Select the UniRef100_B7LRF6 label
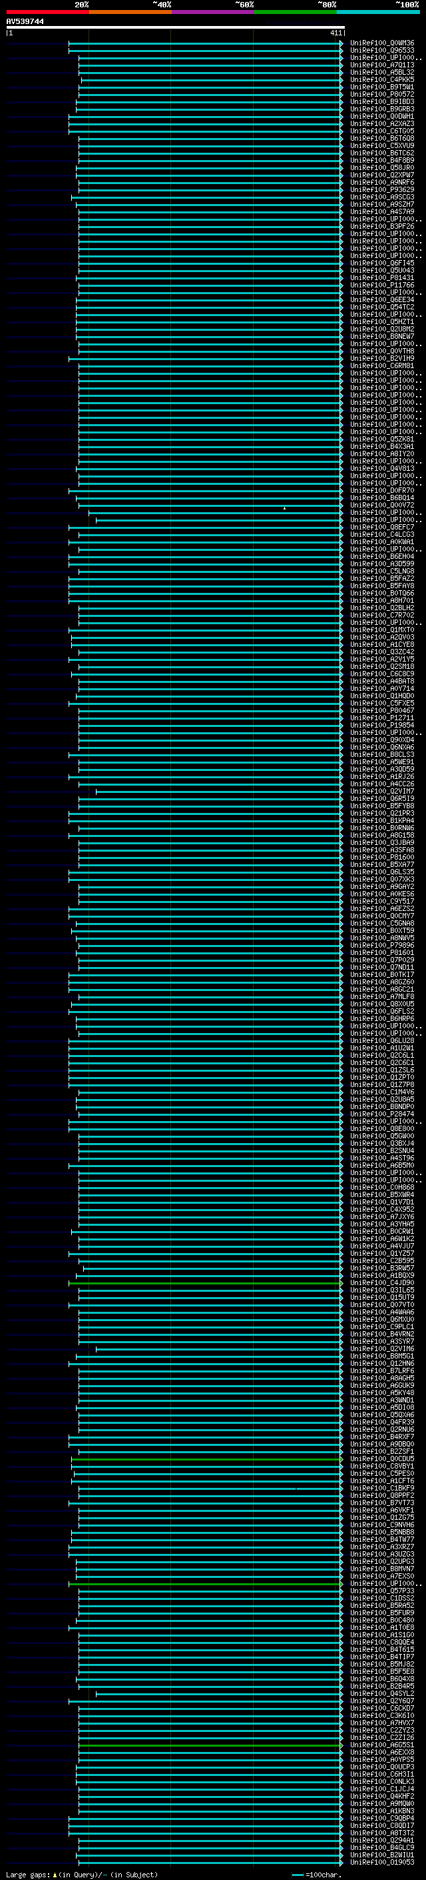 (381, 1370)
